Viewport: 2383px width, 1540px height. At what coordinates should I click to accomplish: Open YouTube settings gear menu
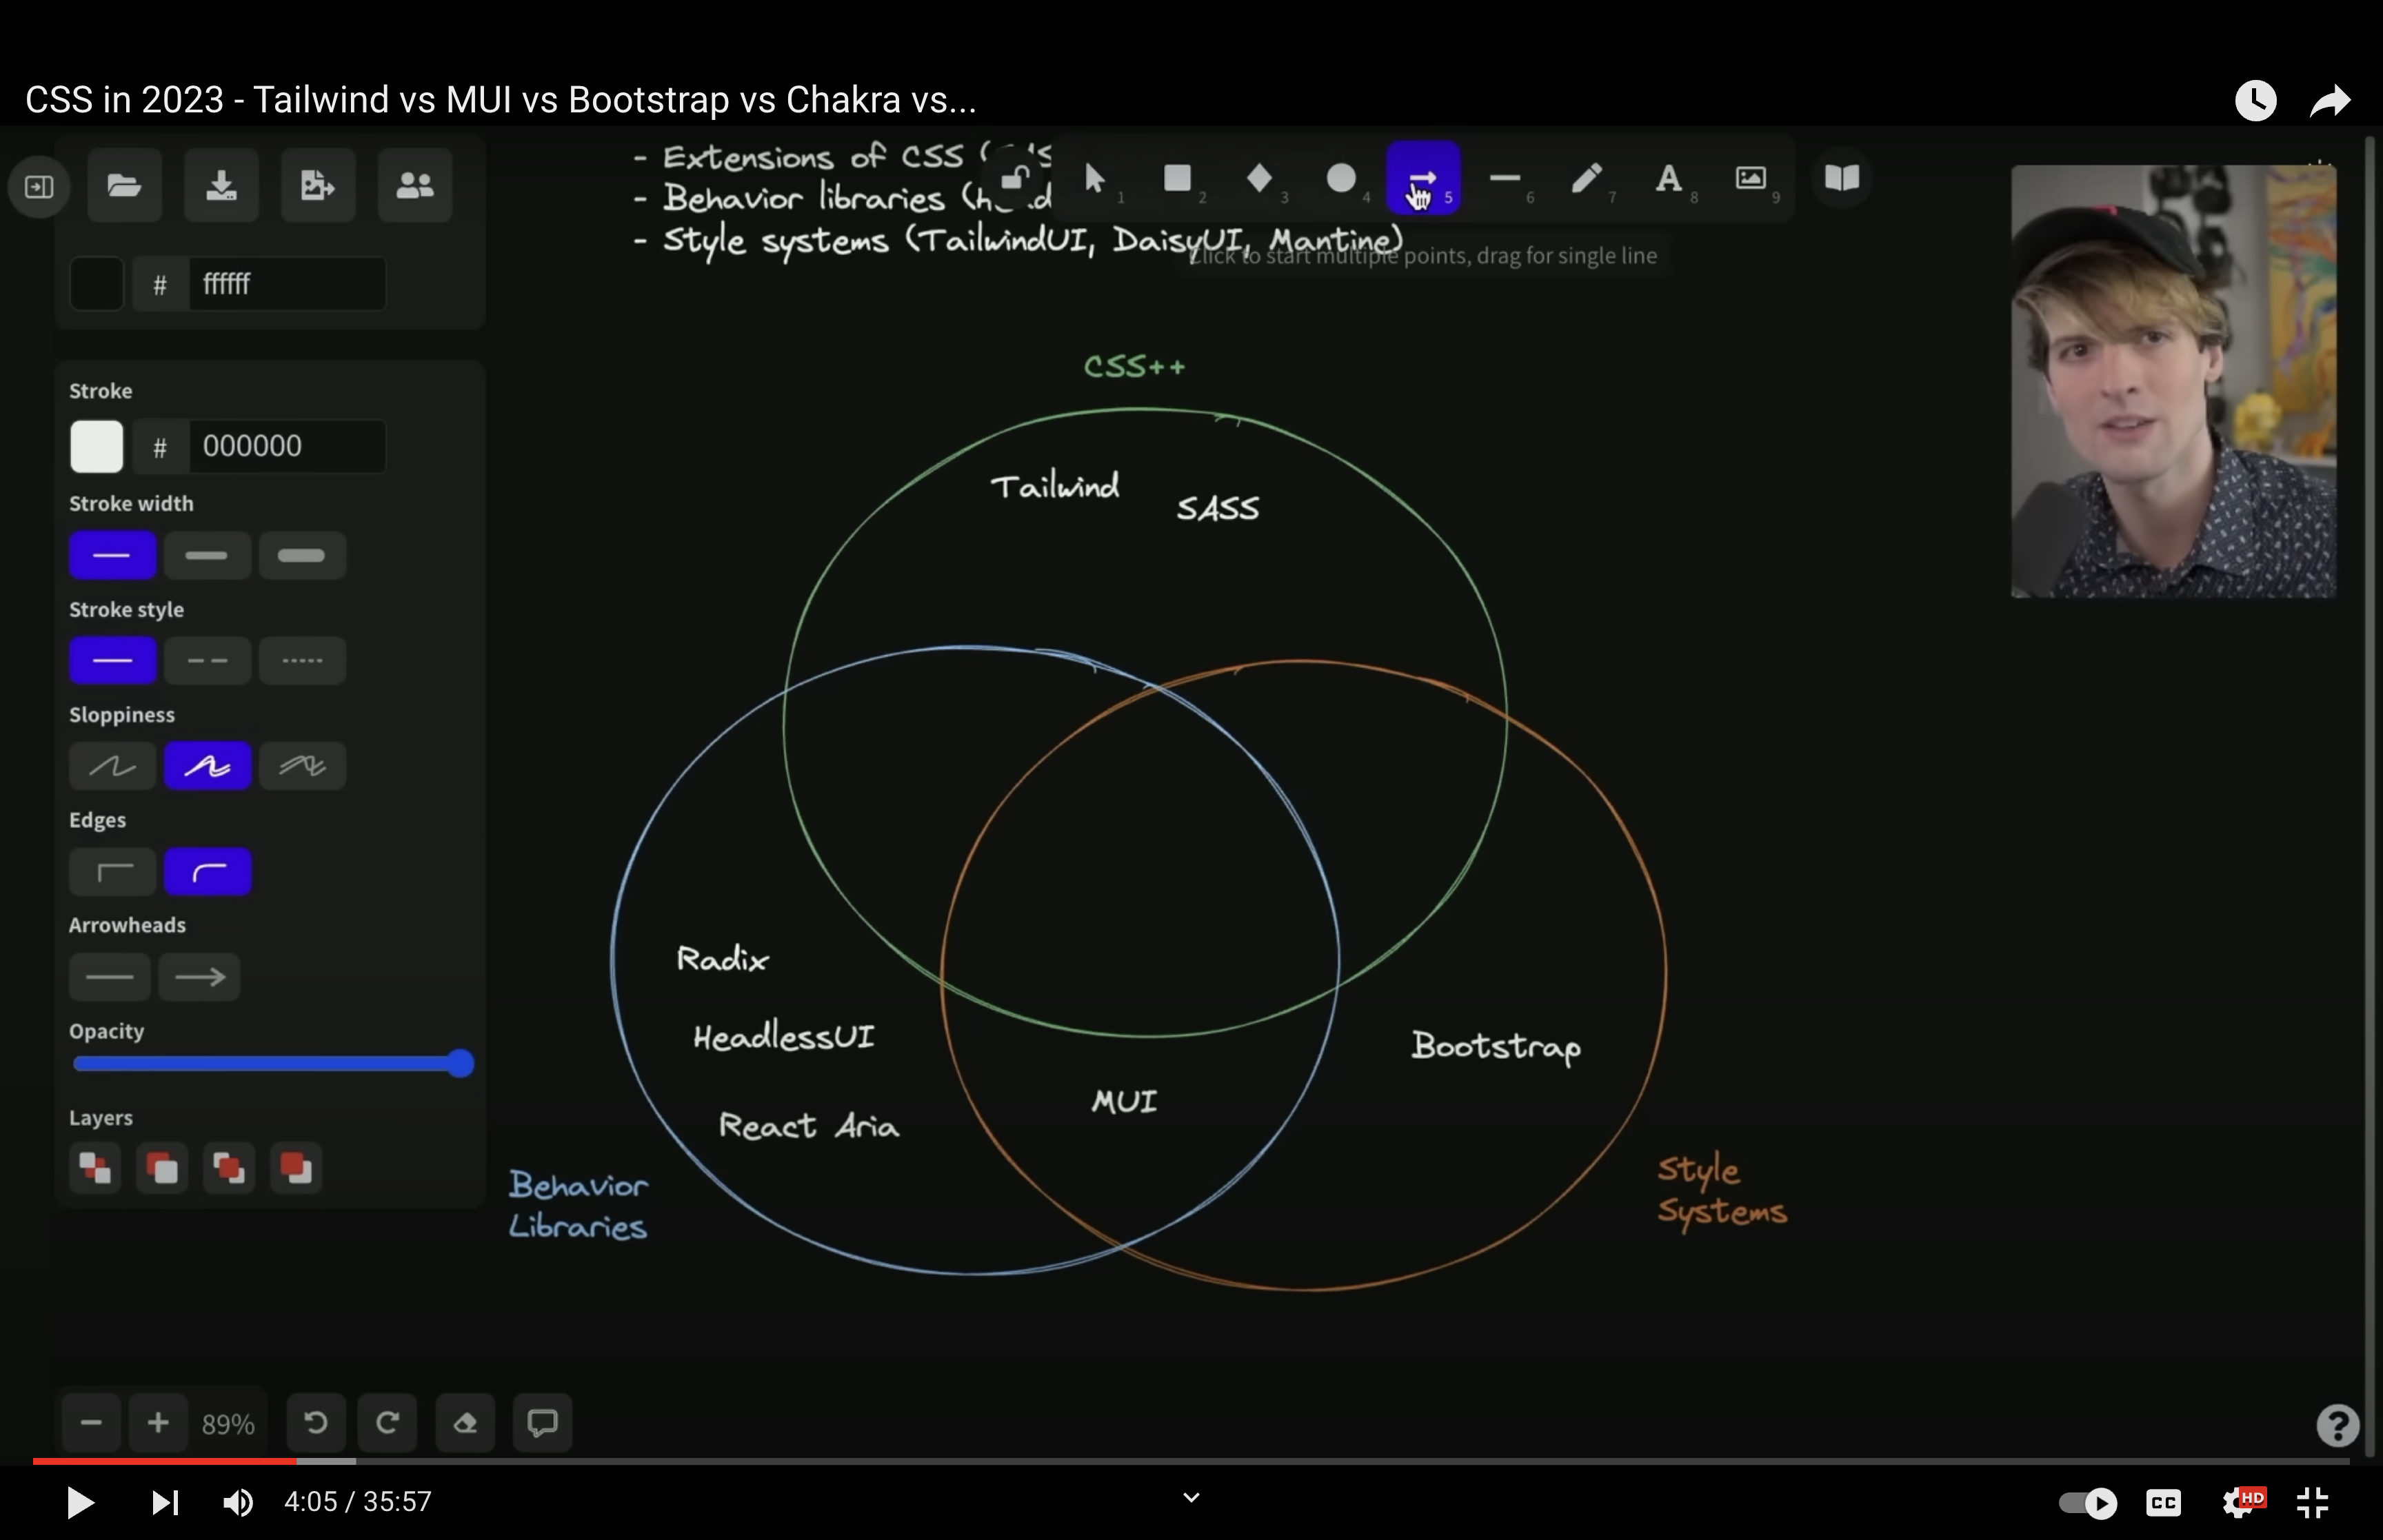pos(2238,1502)
